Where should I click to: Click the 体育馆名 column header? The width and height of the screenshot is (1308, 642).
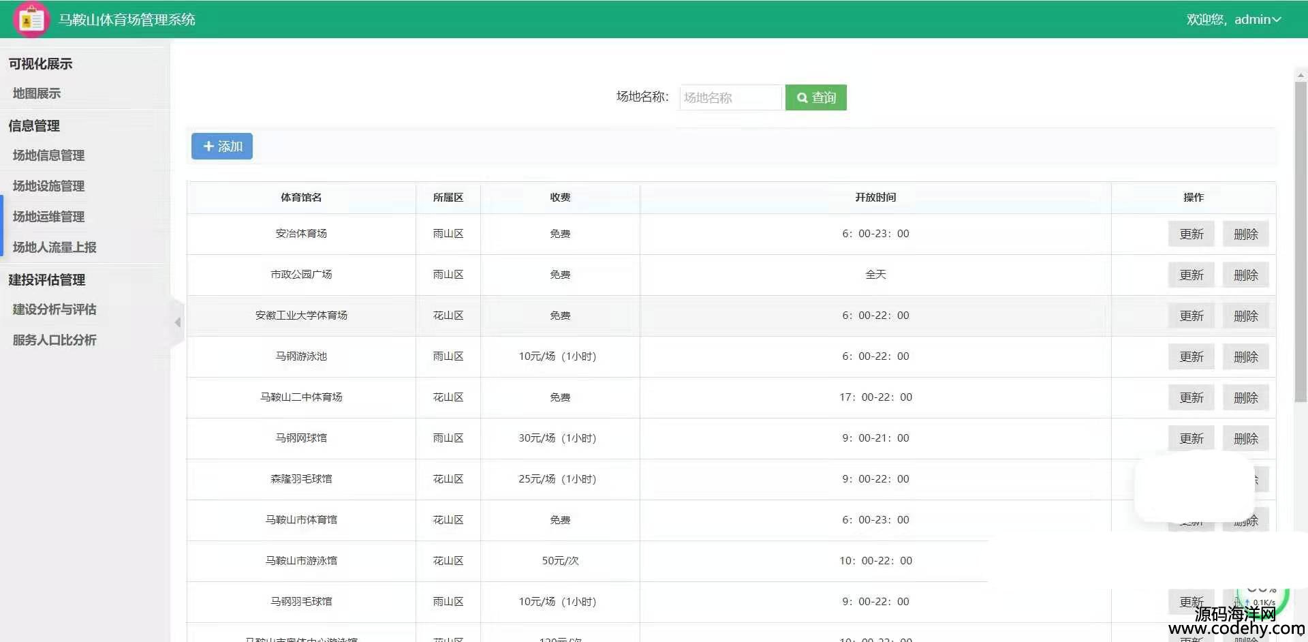301,198
